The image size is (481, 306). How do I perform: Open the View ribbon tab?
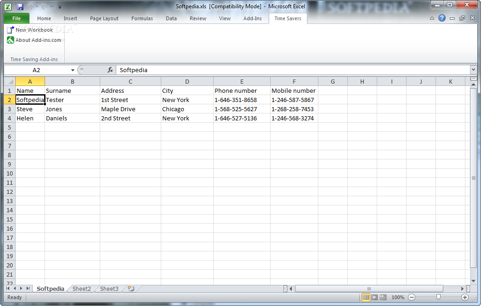(225, 18)
